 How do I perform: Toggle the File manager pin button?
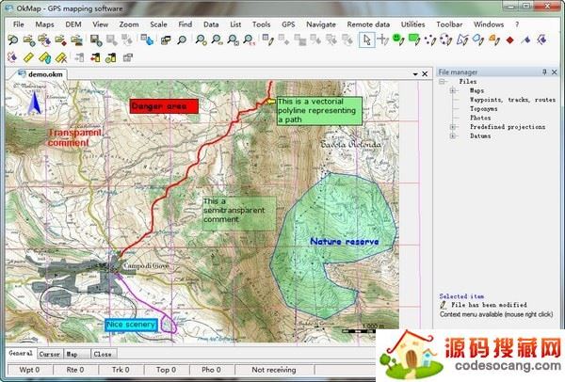click(543, 72)
